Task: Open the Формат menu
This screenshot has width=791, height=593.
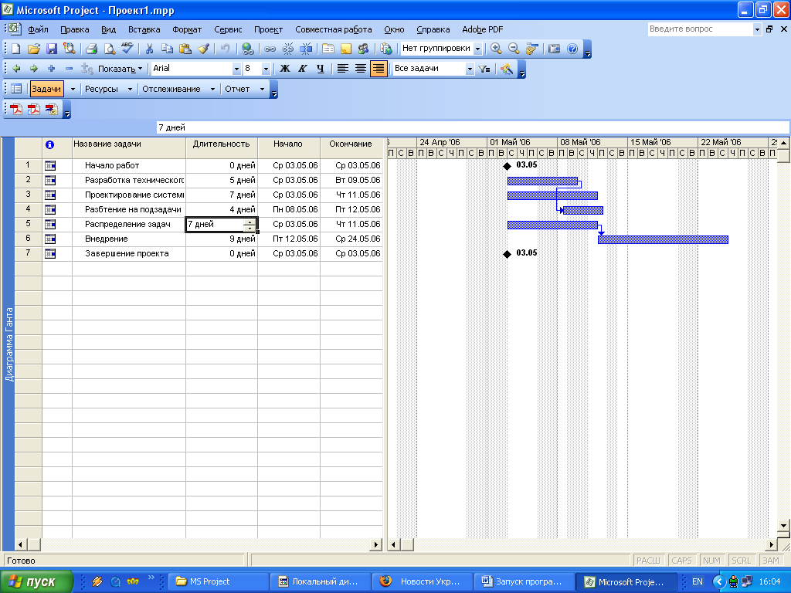Action: tap(187, 30)
